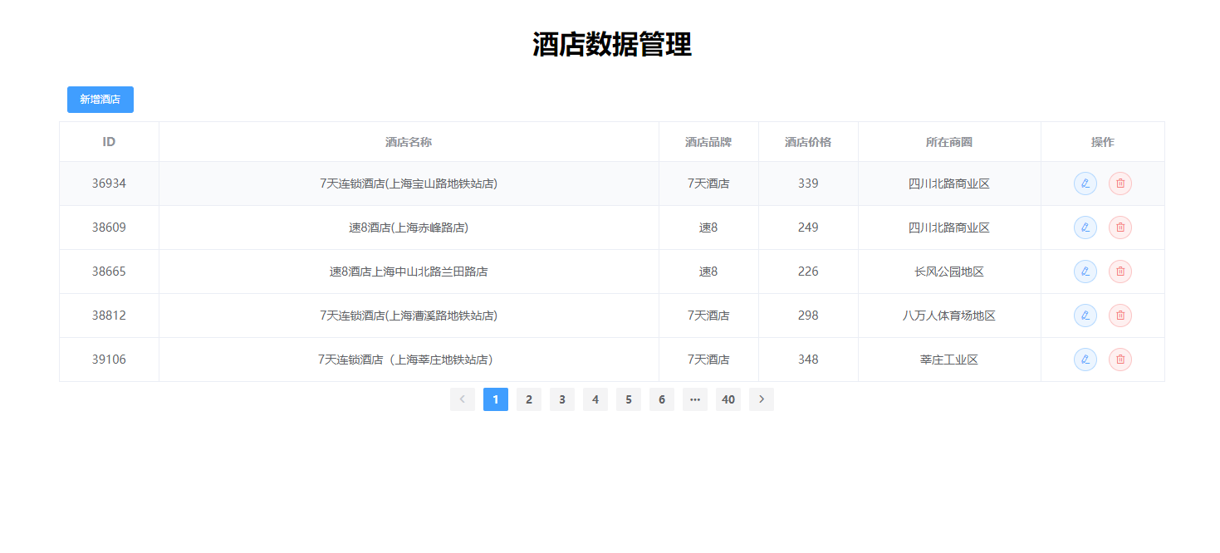
Task: Edit hotel 38812 with the pencil icon
Action: (1085, 316)
